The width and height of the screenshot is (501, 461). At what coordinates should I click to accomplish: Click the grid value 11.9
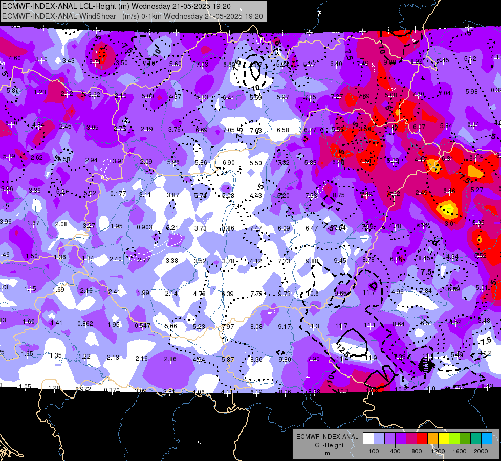click(371, 358)
